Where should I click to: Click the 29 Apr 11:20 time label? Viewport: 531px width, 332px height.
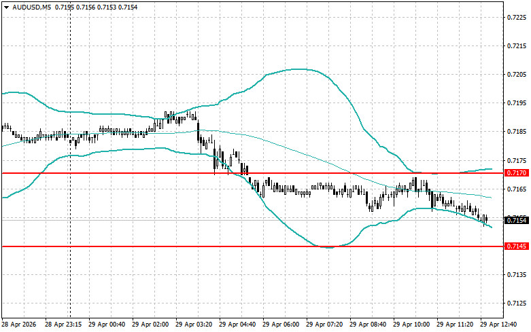(455, 325)
